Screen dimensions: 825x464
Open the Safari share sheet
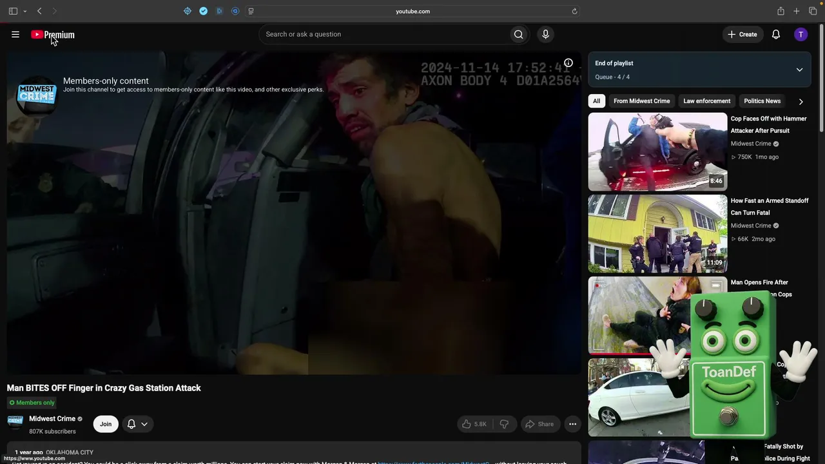click(x=781, y=11)
